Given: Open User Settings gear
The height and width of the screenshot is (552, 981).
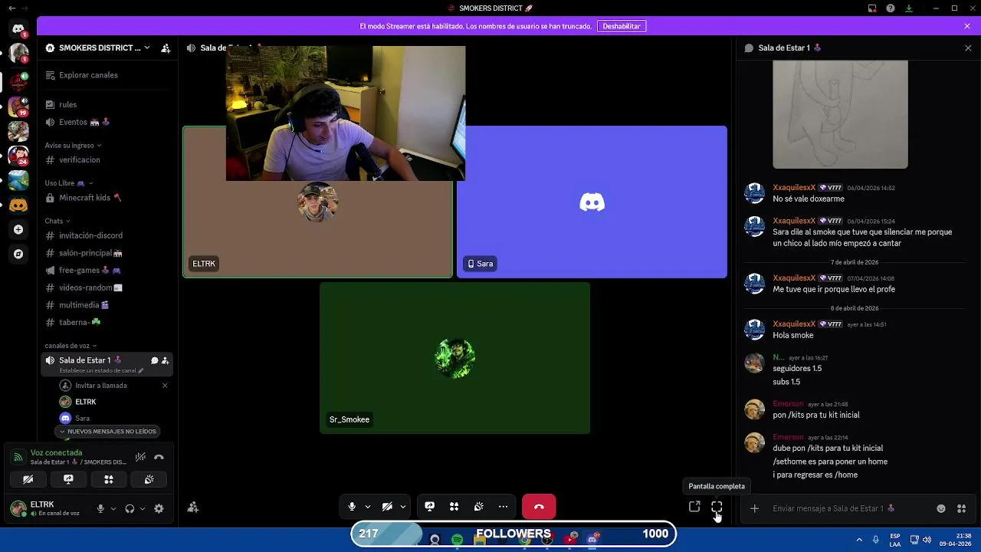Looking at the screenshot, I should 159,508.
